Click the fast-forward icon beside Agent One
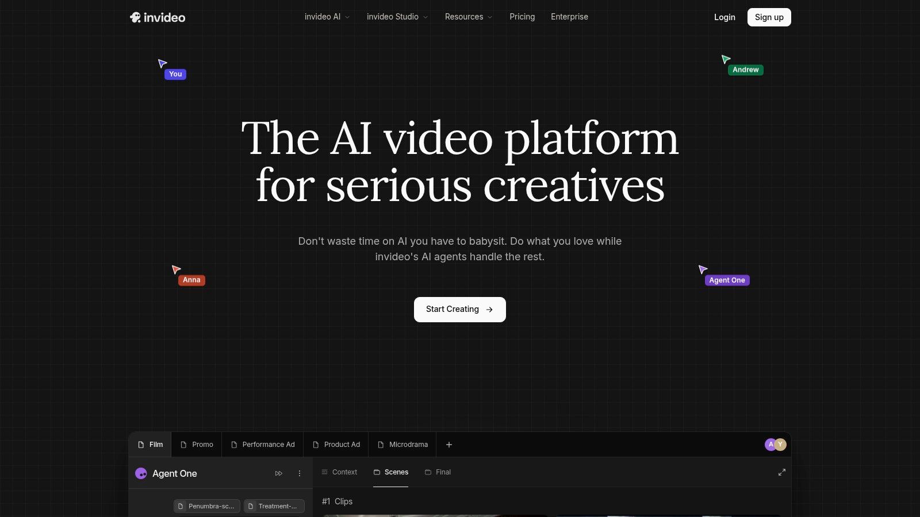920x517 pixels. [x=279, y=473]
